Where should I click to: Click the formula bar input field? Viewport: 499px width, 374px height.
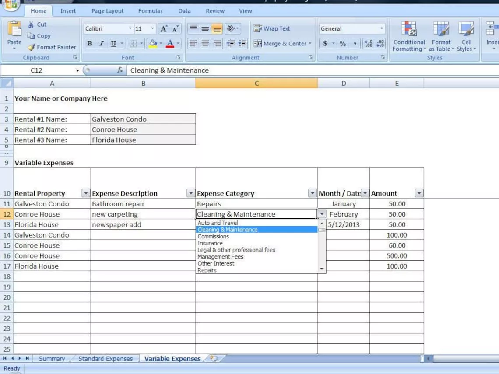(313, 70)
